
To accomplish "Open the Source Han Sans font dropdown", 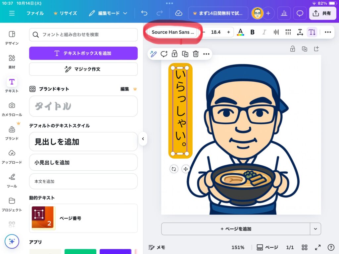I will (173, 32).
